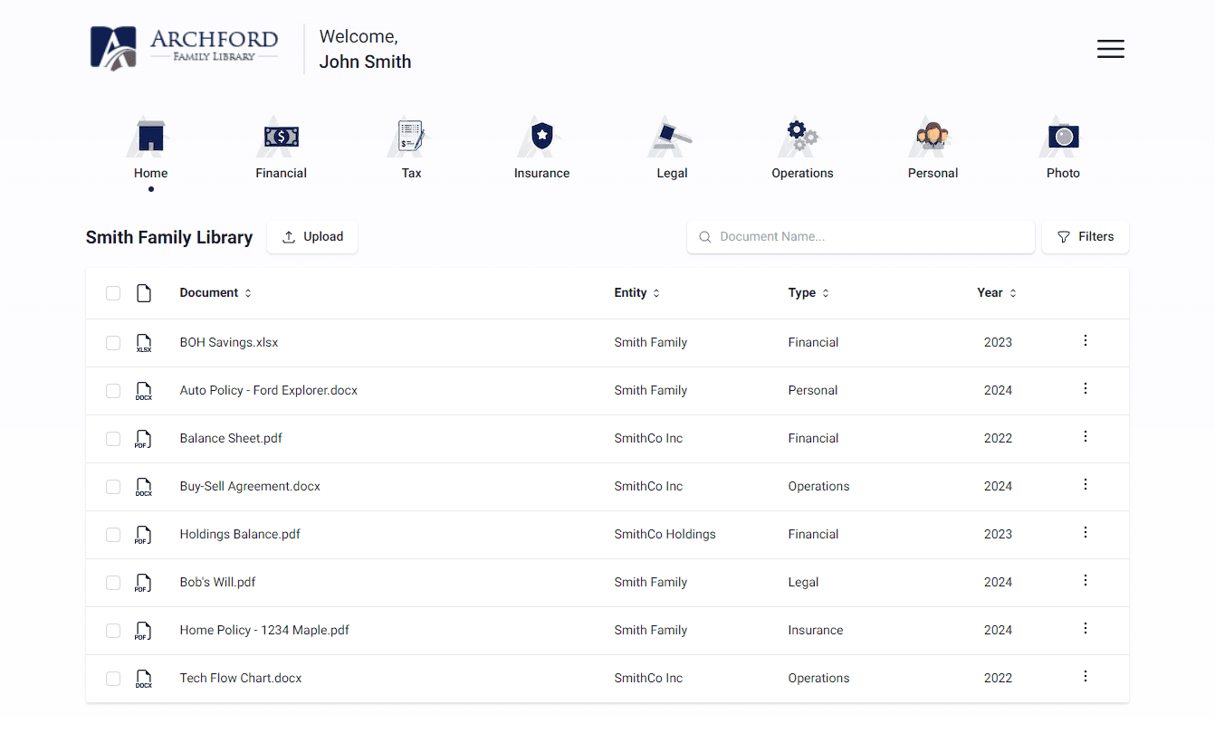Open the Home tab
This screenshot has height=733, width=1215.
[x=150, y=145]
